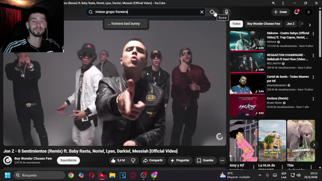The width and height of the screenshot is (322, 181).
Task: Select the suggestion '... frontera bad bunny'
Action: click(x=126, y=24)
